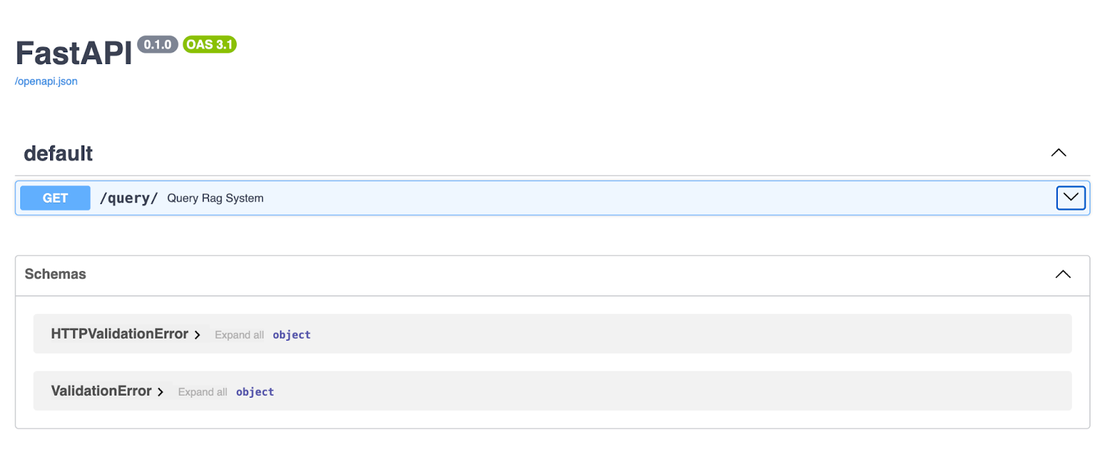Collapse the Schemas panel
Image resolution: width=1115 pixels, height=475 pixels.
[1063, 274]
